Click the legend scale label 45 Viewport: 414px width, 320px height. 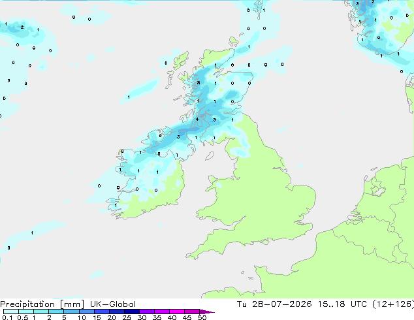(x=187, y=317)
